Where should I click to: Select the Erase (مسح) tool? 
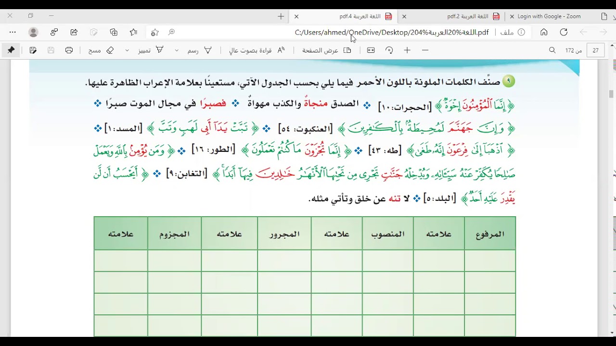[x=101, y=50]
